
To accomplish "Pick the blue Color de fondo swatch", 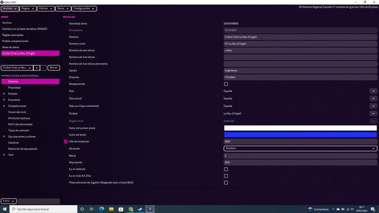I will pos(300,135).
